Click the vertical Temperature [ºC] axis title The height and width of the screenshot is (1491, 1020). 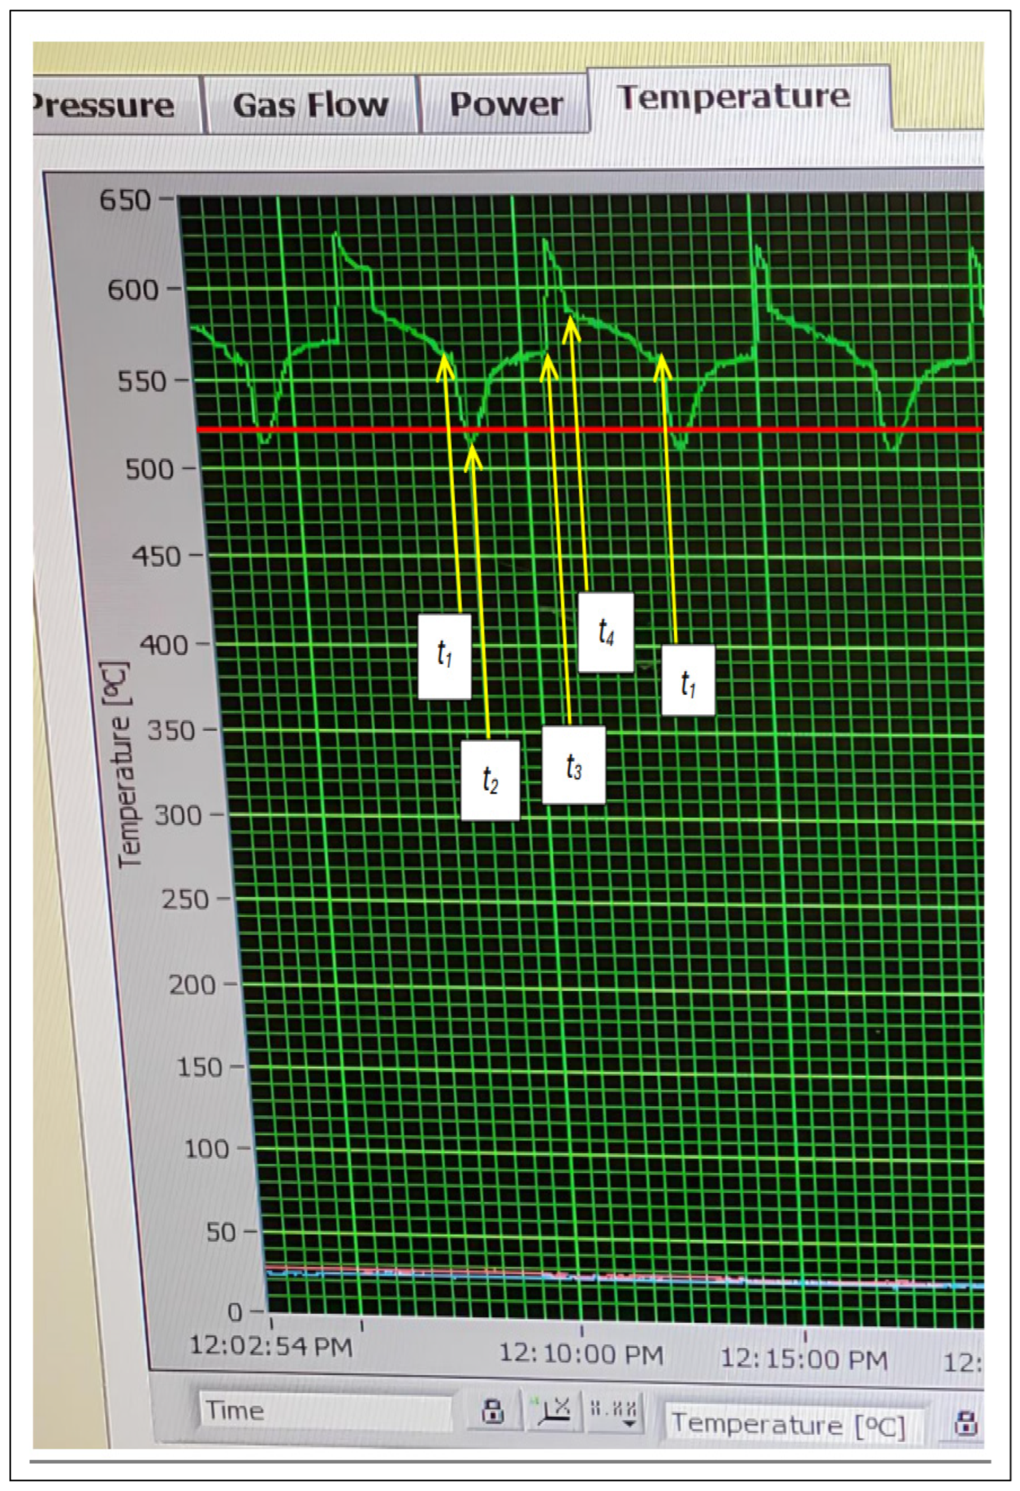coord(126,765)
